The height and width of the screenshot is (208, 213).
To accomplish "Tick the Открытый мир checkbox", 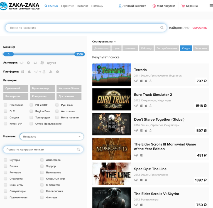I will tap(42, 179).
